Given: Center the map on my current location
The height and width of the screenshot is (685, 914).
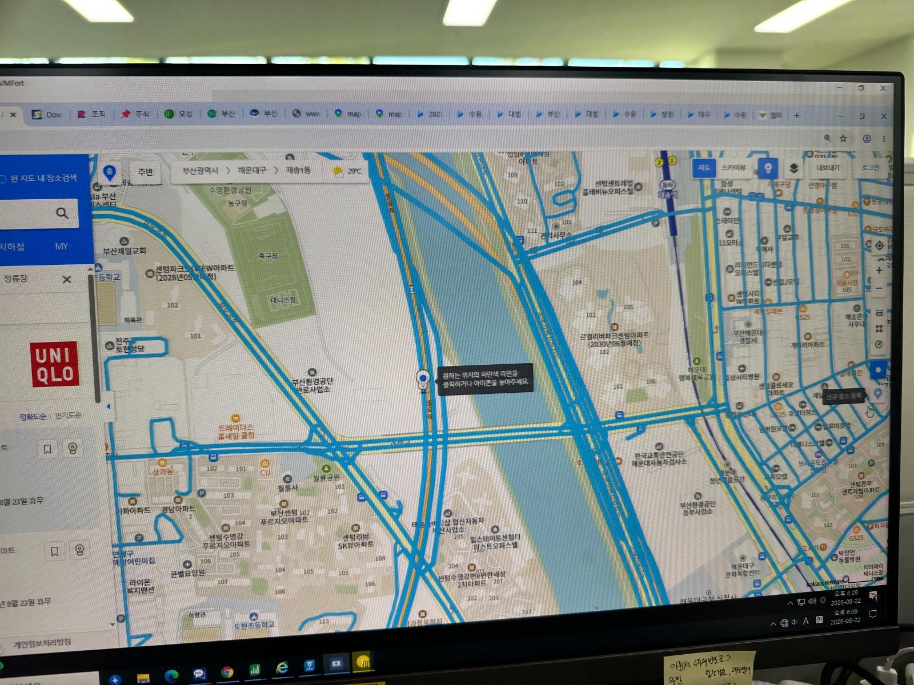Looking at the screenshot, I should click(880, 245).
